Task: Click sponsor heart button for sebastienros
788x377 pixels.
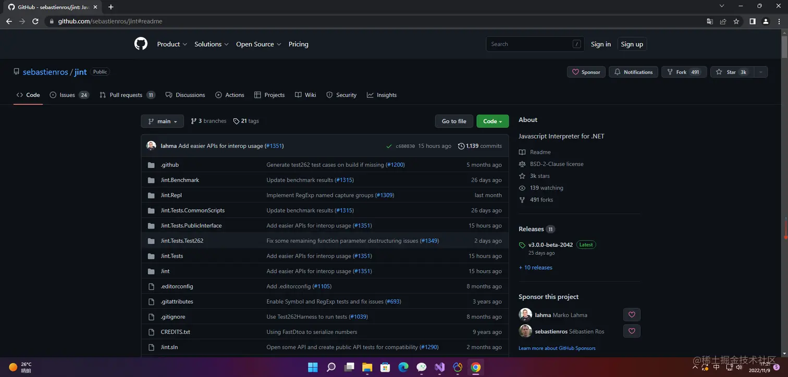Action: tap(632, 331)
